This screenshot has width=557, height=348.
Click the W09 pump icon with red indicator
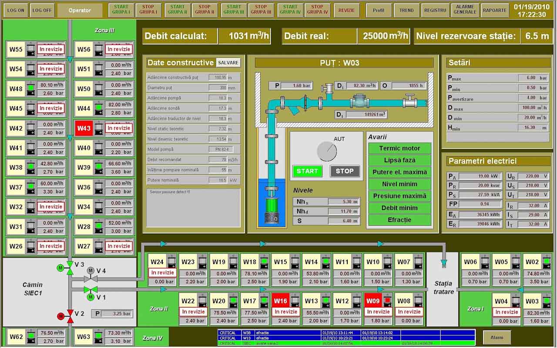coord(387,301)
